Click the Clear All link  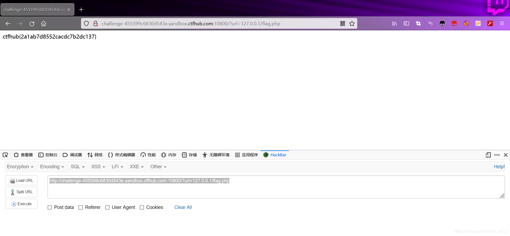coord(183,207)
